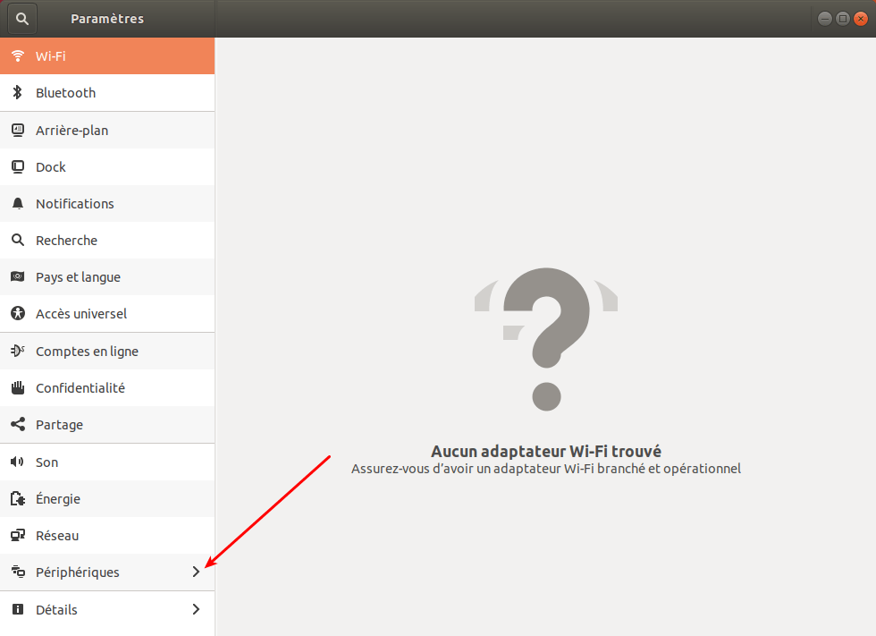Select the Détails entry label

tap(56, 610)
